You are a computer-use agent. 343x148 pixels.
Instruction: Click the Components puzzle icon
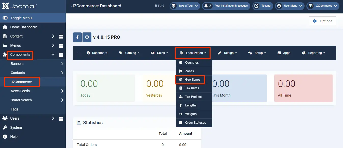point(5,54)
